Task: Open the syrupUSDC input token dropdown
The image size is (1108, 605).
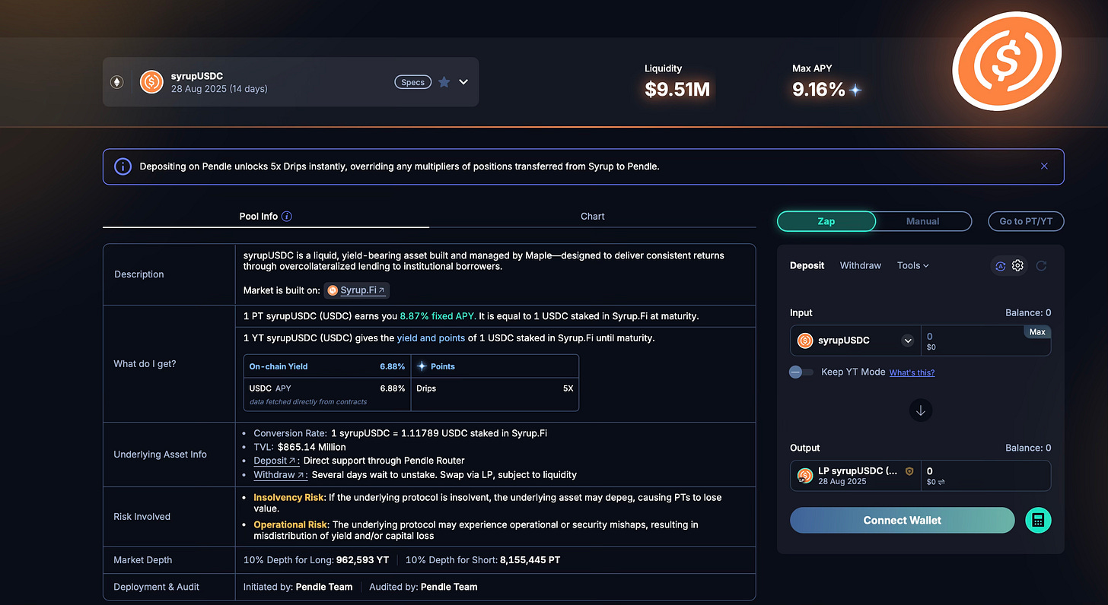Action: 855,341
